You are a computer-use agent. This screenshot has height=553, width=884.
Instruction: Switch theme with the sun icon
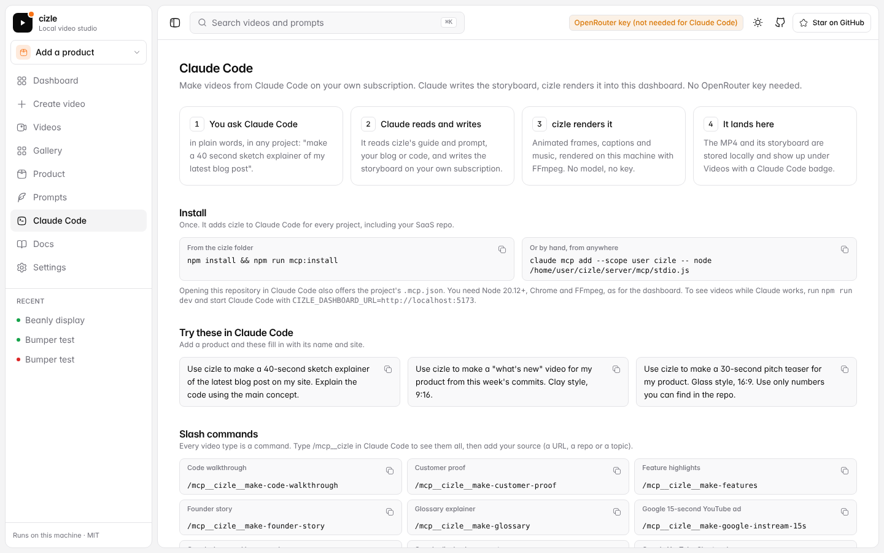pos(758,23)
